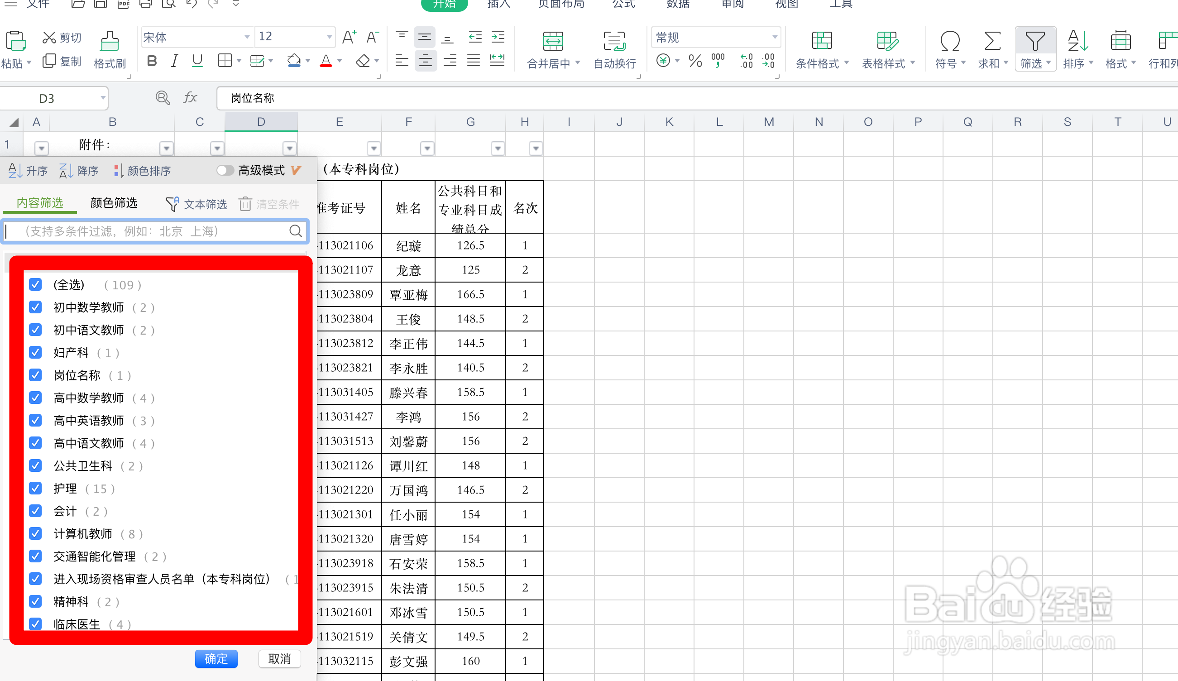
Task: Click the Cut (剪切) scissors icon
Action: point(49,38)
